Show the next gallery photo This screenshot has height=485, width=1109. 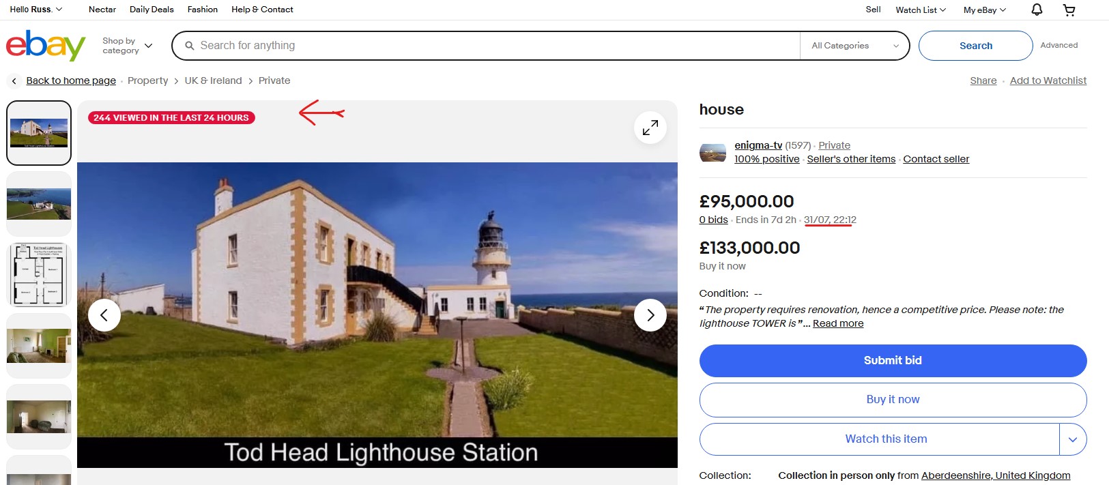(650, 315)
